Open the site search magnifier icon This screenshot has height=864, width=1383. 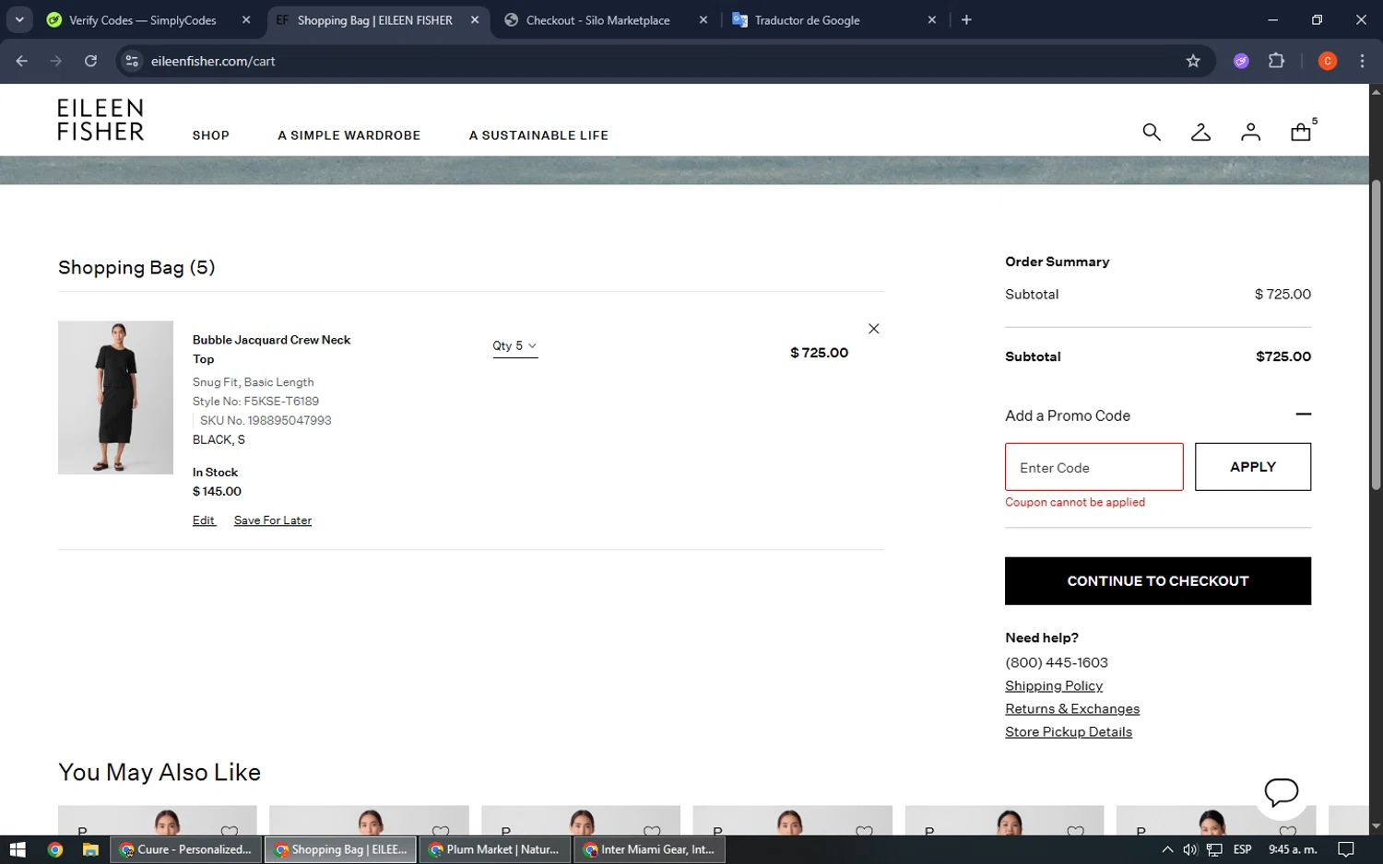click(1151, 133)
